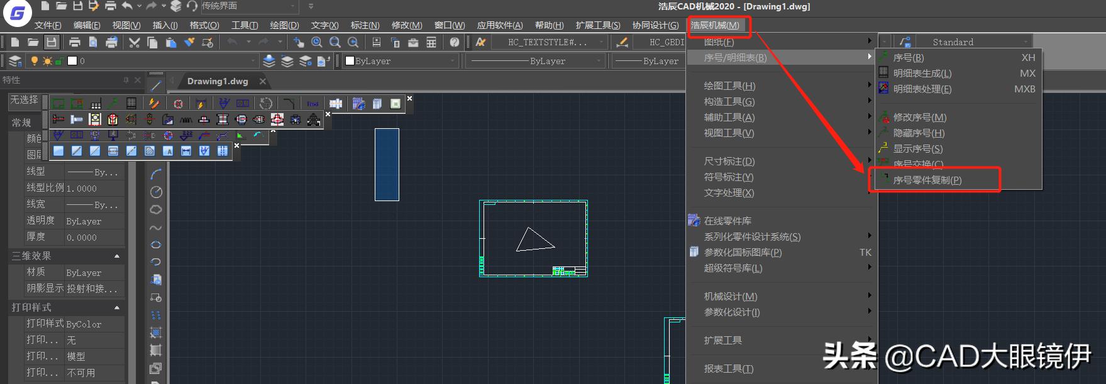1106x384 pixels.
Task: Click the Undo arrow in quick access bar
Action: pos(127,6)
